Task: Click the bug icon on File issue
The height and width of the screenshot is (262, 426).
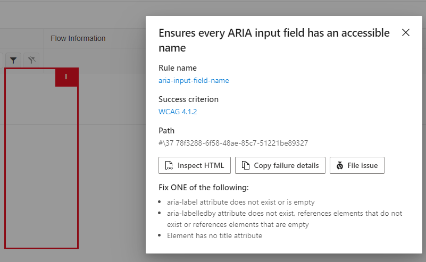Action: pyautogui.click(x=340, y=165)
